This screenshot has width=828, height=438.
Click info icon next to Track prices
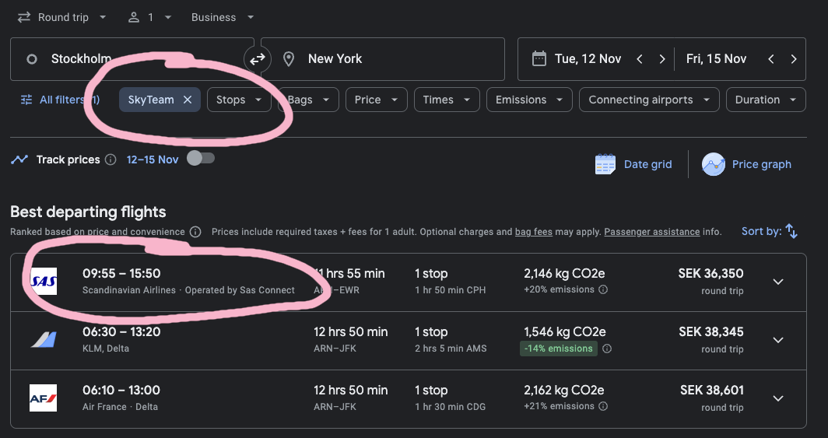(111, 159)
